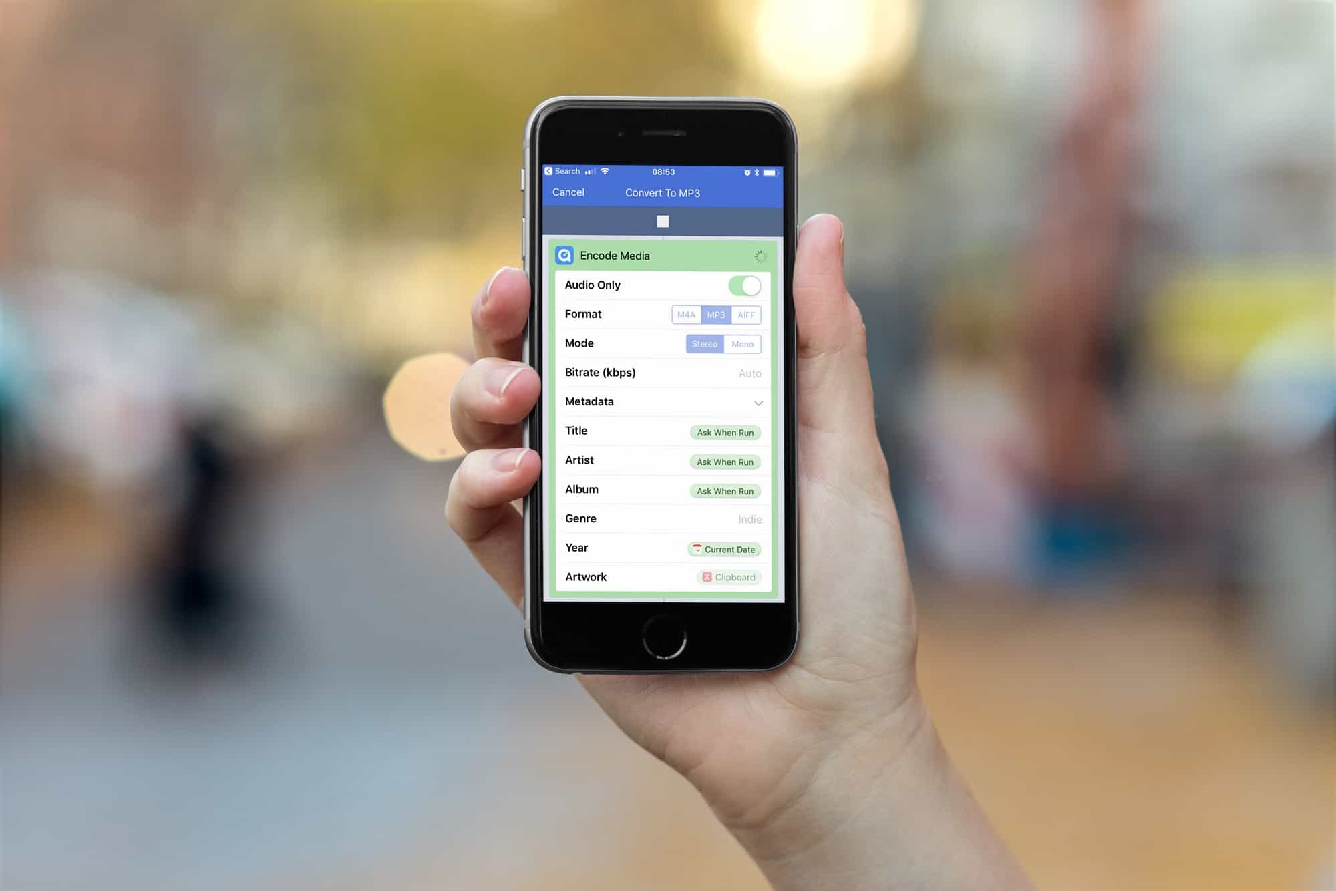Click Cancel button to dismiss

pos(568,192)
